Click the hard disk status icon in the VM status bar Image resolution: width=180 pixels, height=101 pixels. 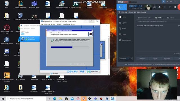[68, 72]
